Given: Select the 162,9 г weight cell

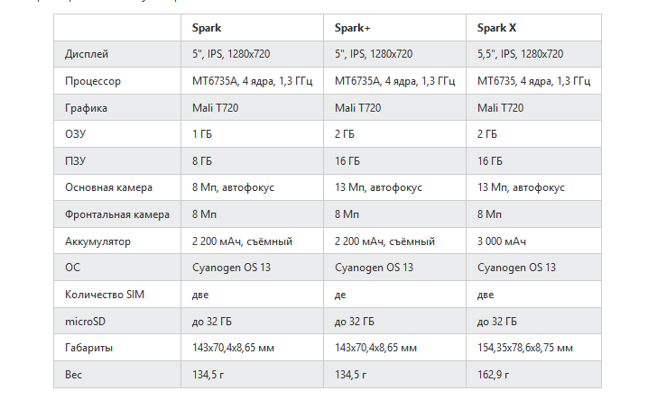Looking at the screenshot, I should (x=493, y=375).
